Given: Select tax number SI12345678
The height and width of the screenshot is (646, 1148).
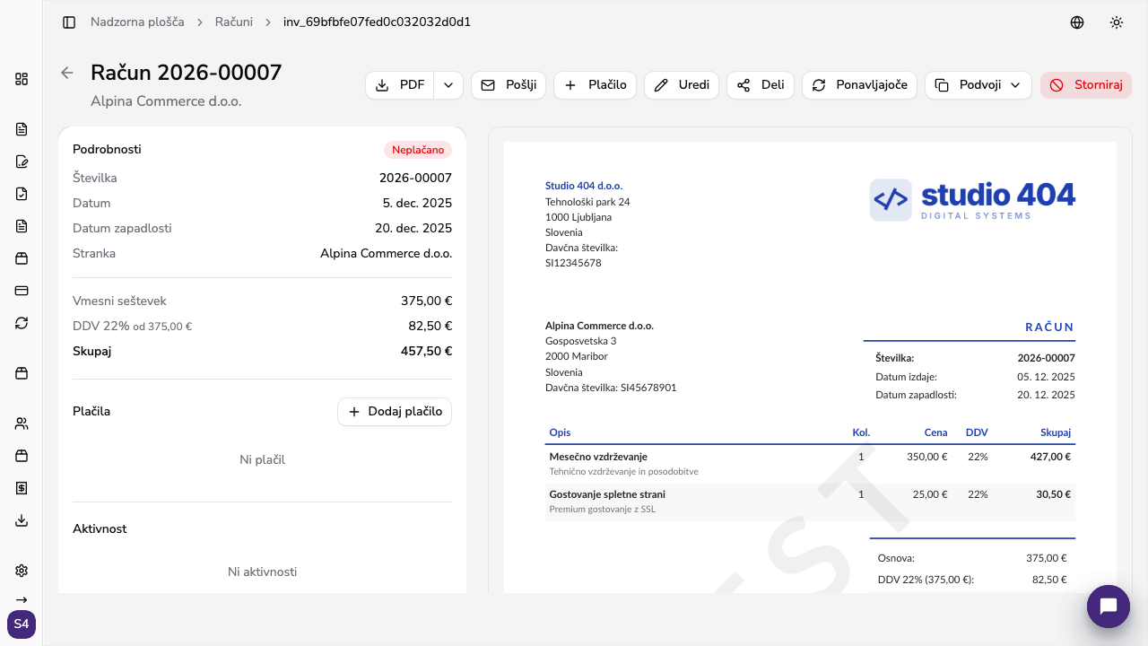Looking at the screenshot, I should click(x=573, y=263).
